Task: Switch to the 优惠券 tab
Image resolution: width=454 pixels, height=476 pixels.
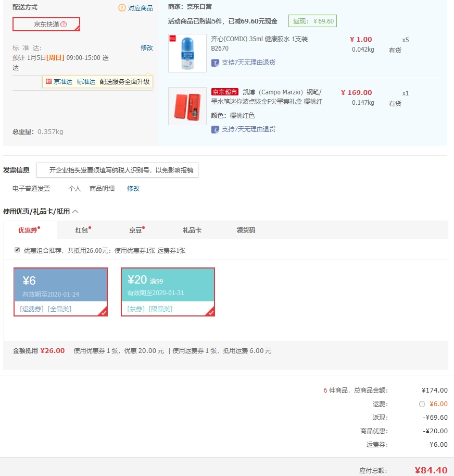Action: (x=29, y=230)
